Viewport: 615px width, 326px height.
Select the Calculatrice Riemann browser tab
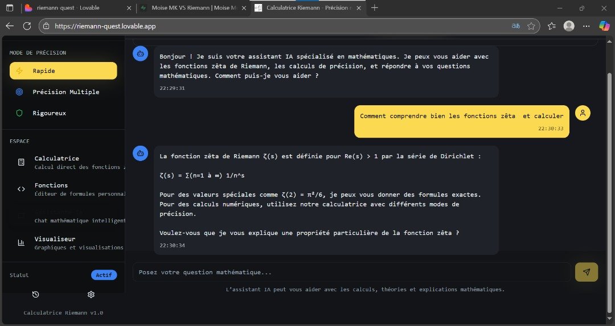point(308,8)
